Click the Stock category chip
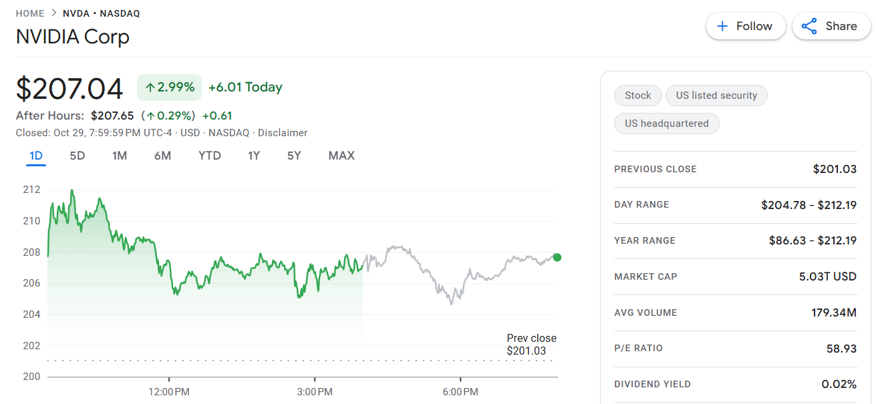Viewport: 876px width, 404px height. 637,95
